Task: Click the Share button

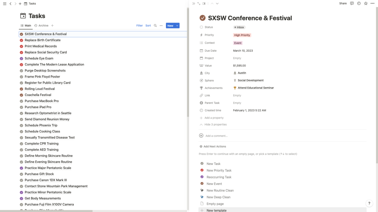Action: pyautogui.click(x=343, y=3)
